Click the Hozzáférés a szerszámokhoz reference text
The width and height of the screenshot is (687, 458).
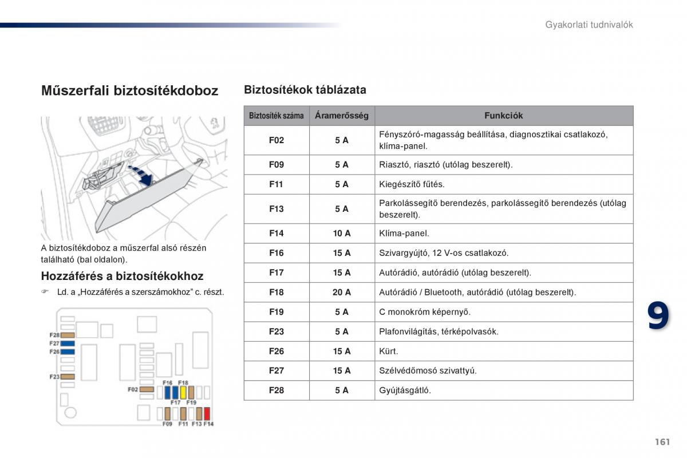pyautogui.click(x=141, y=292)
